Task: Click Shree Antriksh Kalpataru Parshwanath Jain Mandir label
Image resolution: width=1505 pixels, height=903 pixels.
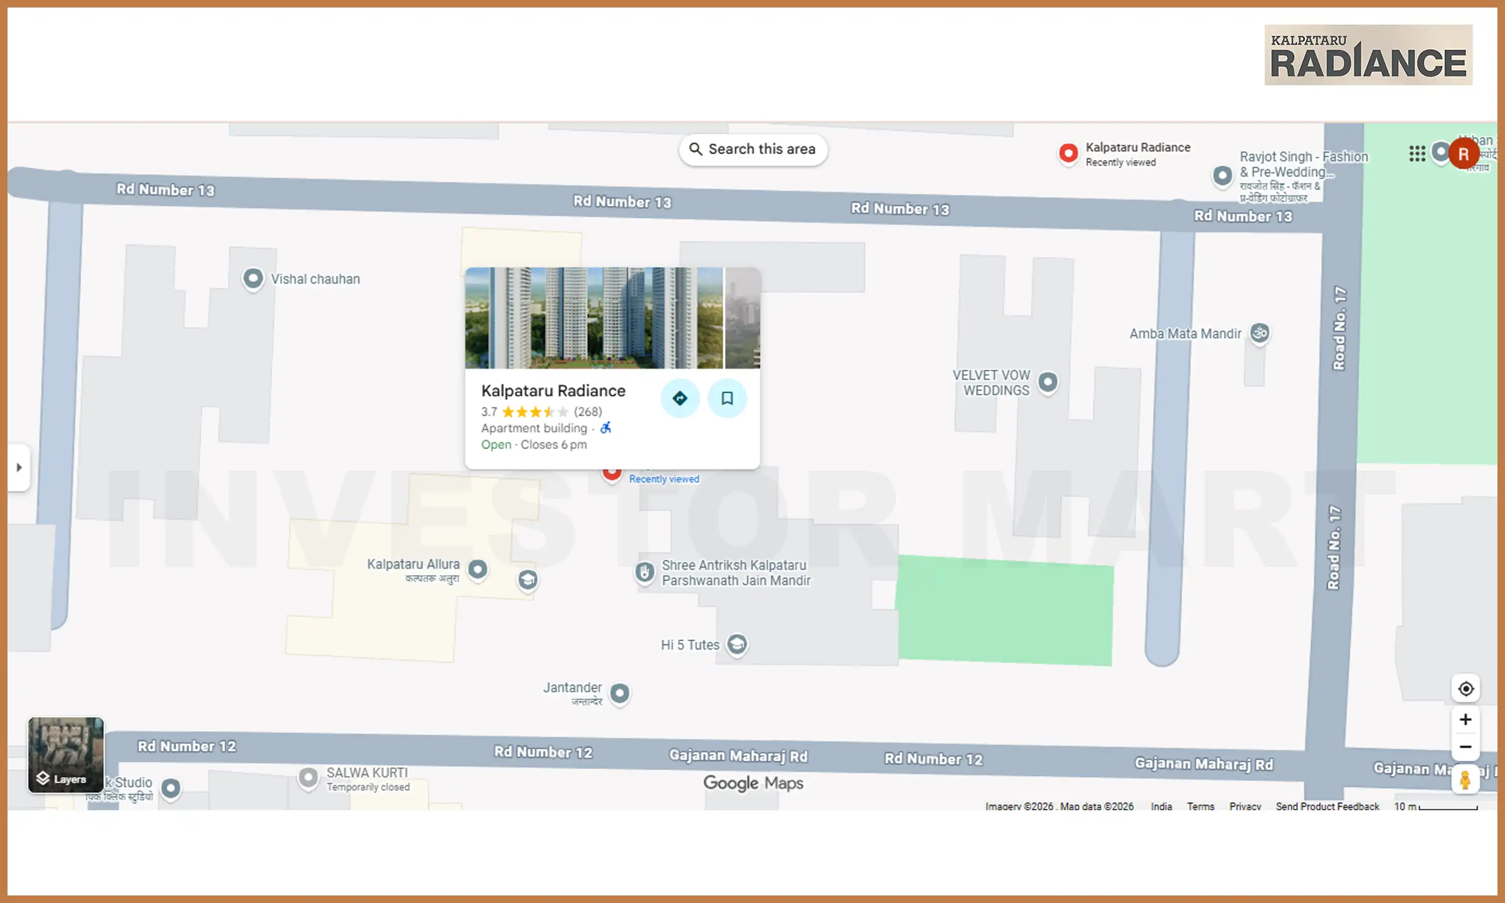Action: [736, 573]
